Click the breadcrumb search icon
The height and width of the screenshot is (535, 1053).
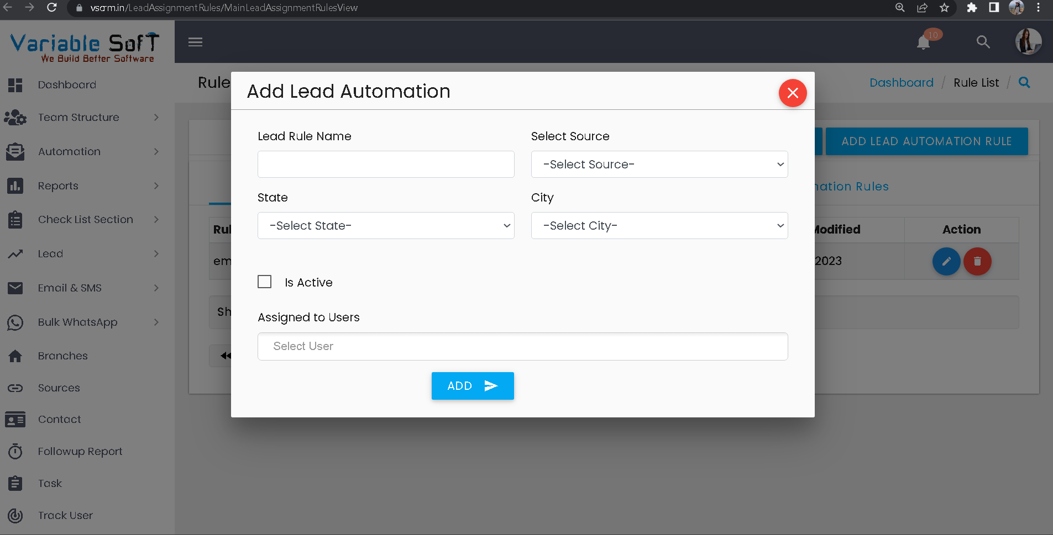coord(1024,83)
